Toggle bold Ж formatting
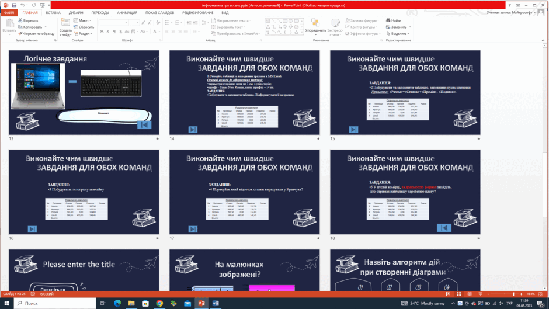 pos(102,32)
